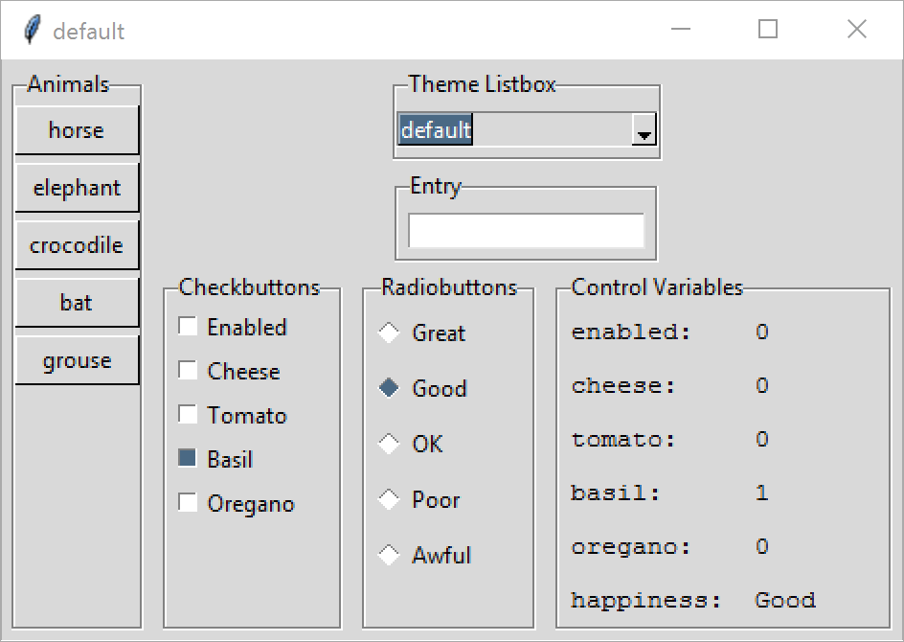Screen dimensions: 904x642
Task: Click the horse button
Action: click(x=77, y=130)
